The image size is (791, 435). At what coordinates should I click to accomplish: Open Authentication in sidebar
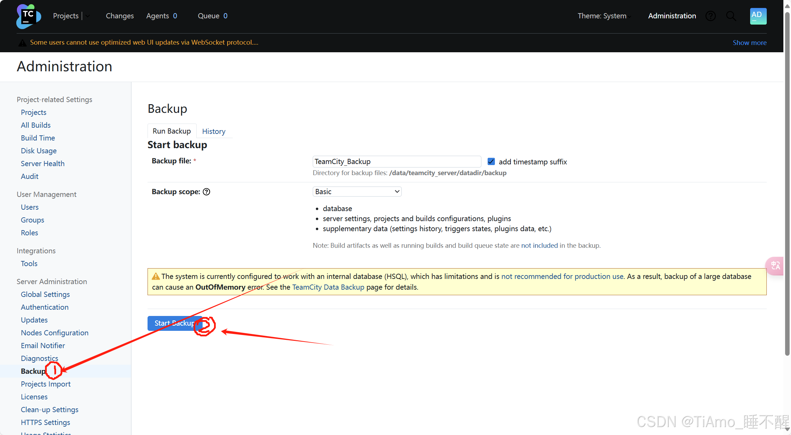44,307
